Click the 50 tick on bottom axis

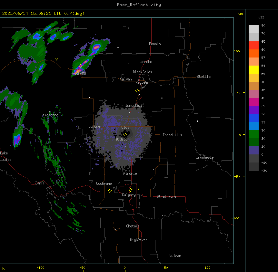coord(166,267)
